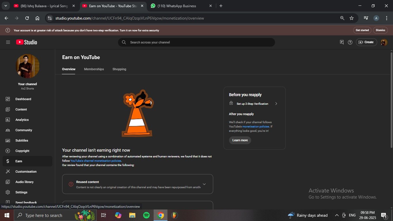The image size is (393, 221).
Task: Open Set up 2-Step Verification chevron
Action: (276, 104)
